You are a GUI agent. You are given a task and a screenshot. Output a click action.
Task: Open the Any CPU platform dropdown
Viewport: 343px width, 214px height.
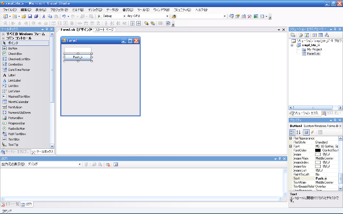pos(167,16)
